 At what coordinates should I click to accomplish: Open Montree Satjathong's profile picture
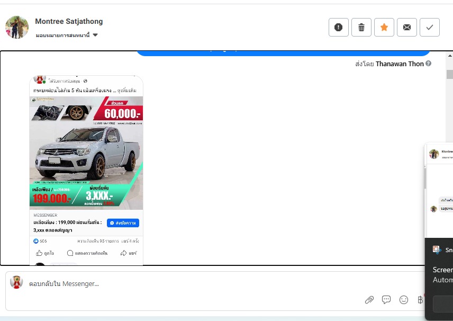click(17, 27)
